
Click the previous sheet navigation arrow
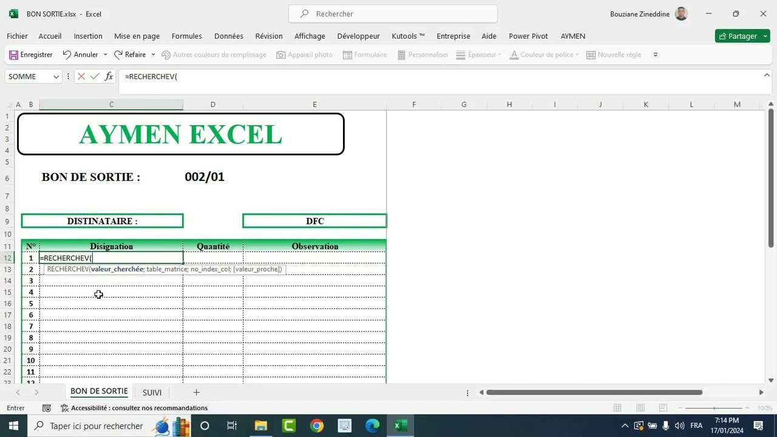(18, 393)
